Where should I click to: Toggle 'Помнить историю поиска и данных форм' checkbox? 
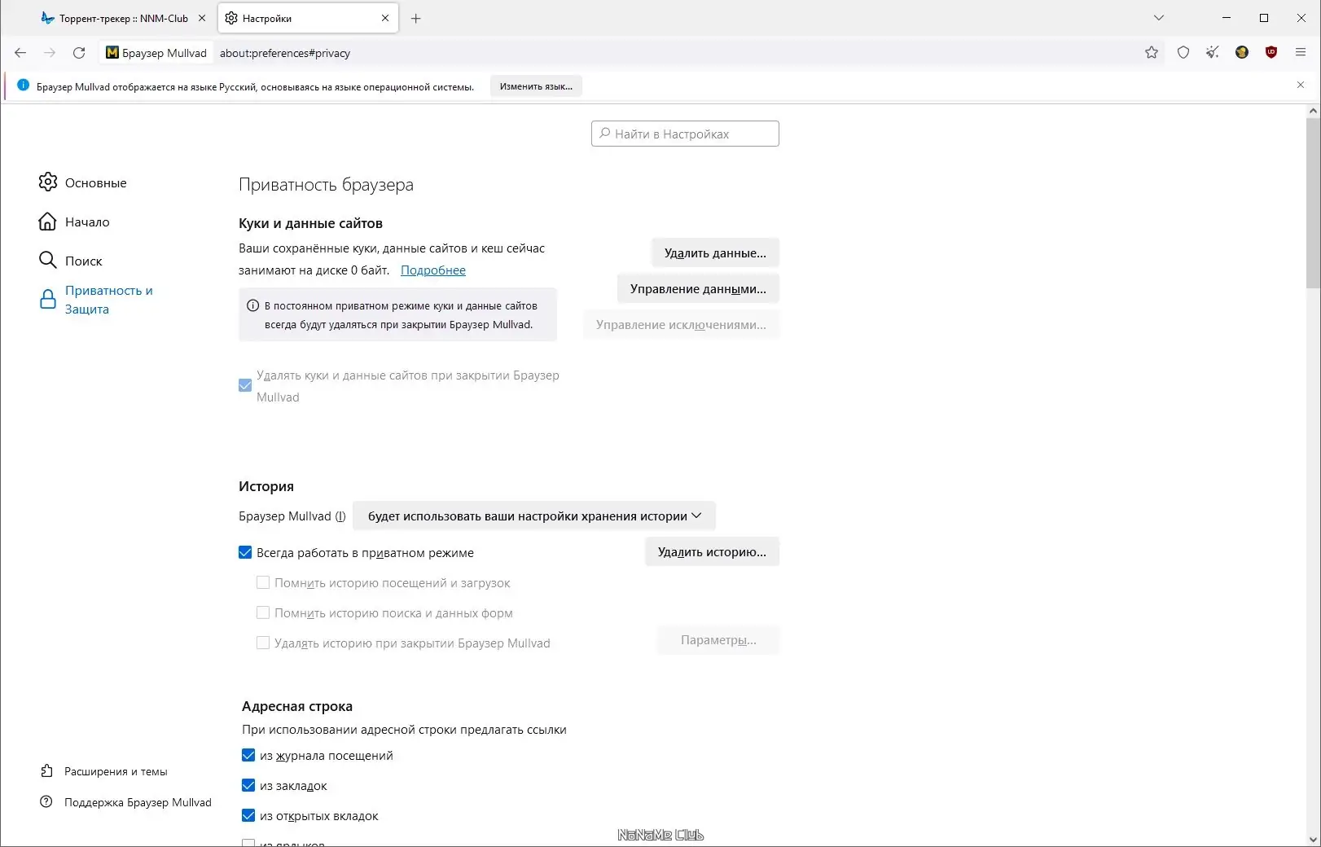pyautogui.click(x=263, y=612)
